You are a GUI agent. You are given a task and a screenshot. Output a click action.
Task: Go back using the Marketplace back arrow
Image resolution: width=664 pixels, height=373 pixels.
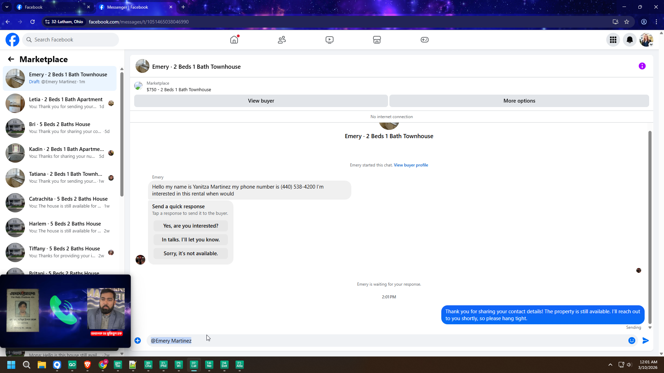coord(11,59)
